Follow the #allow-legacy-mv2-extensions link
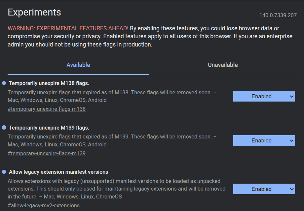Viewport: 304px width, 211px height. click(43, 205)
